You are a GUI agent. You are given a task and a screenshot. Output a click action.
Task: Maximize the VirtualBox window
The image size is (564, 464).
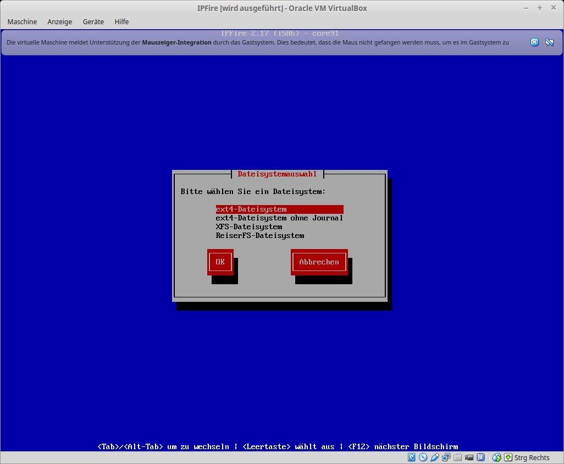point(540,8)
